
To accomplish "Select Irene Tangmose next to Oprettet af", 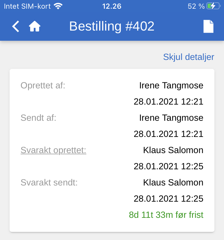I will [171, 85].
